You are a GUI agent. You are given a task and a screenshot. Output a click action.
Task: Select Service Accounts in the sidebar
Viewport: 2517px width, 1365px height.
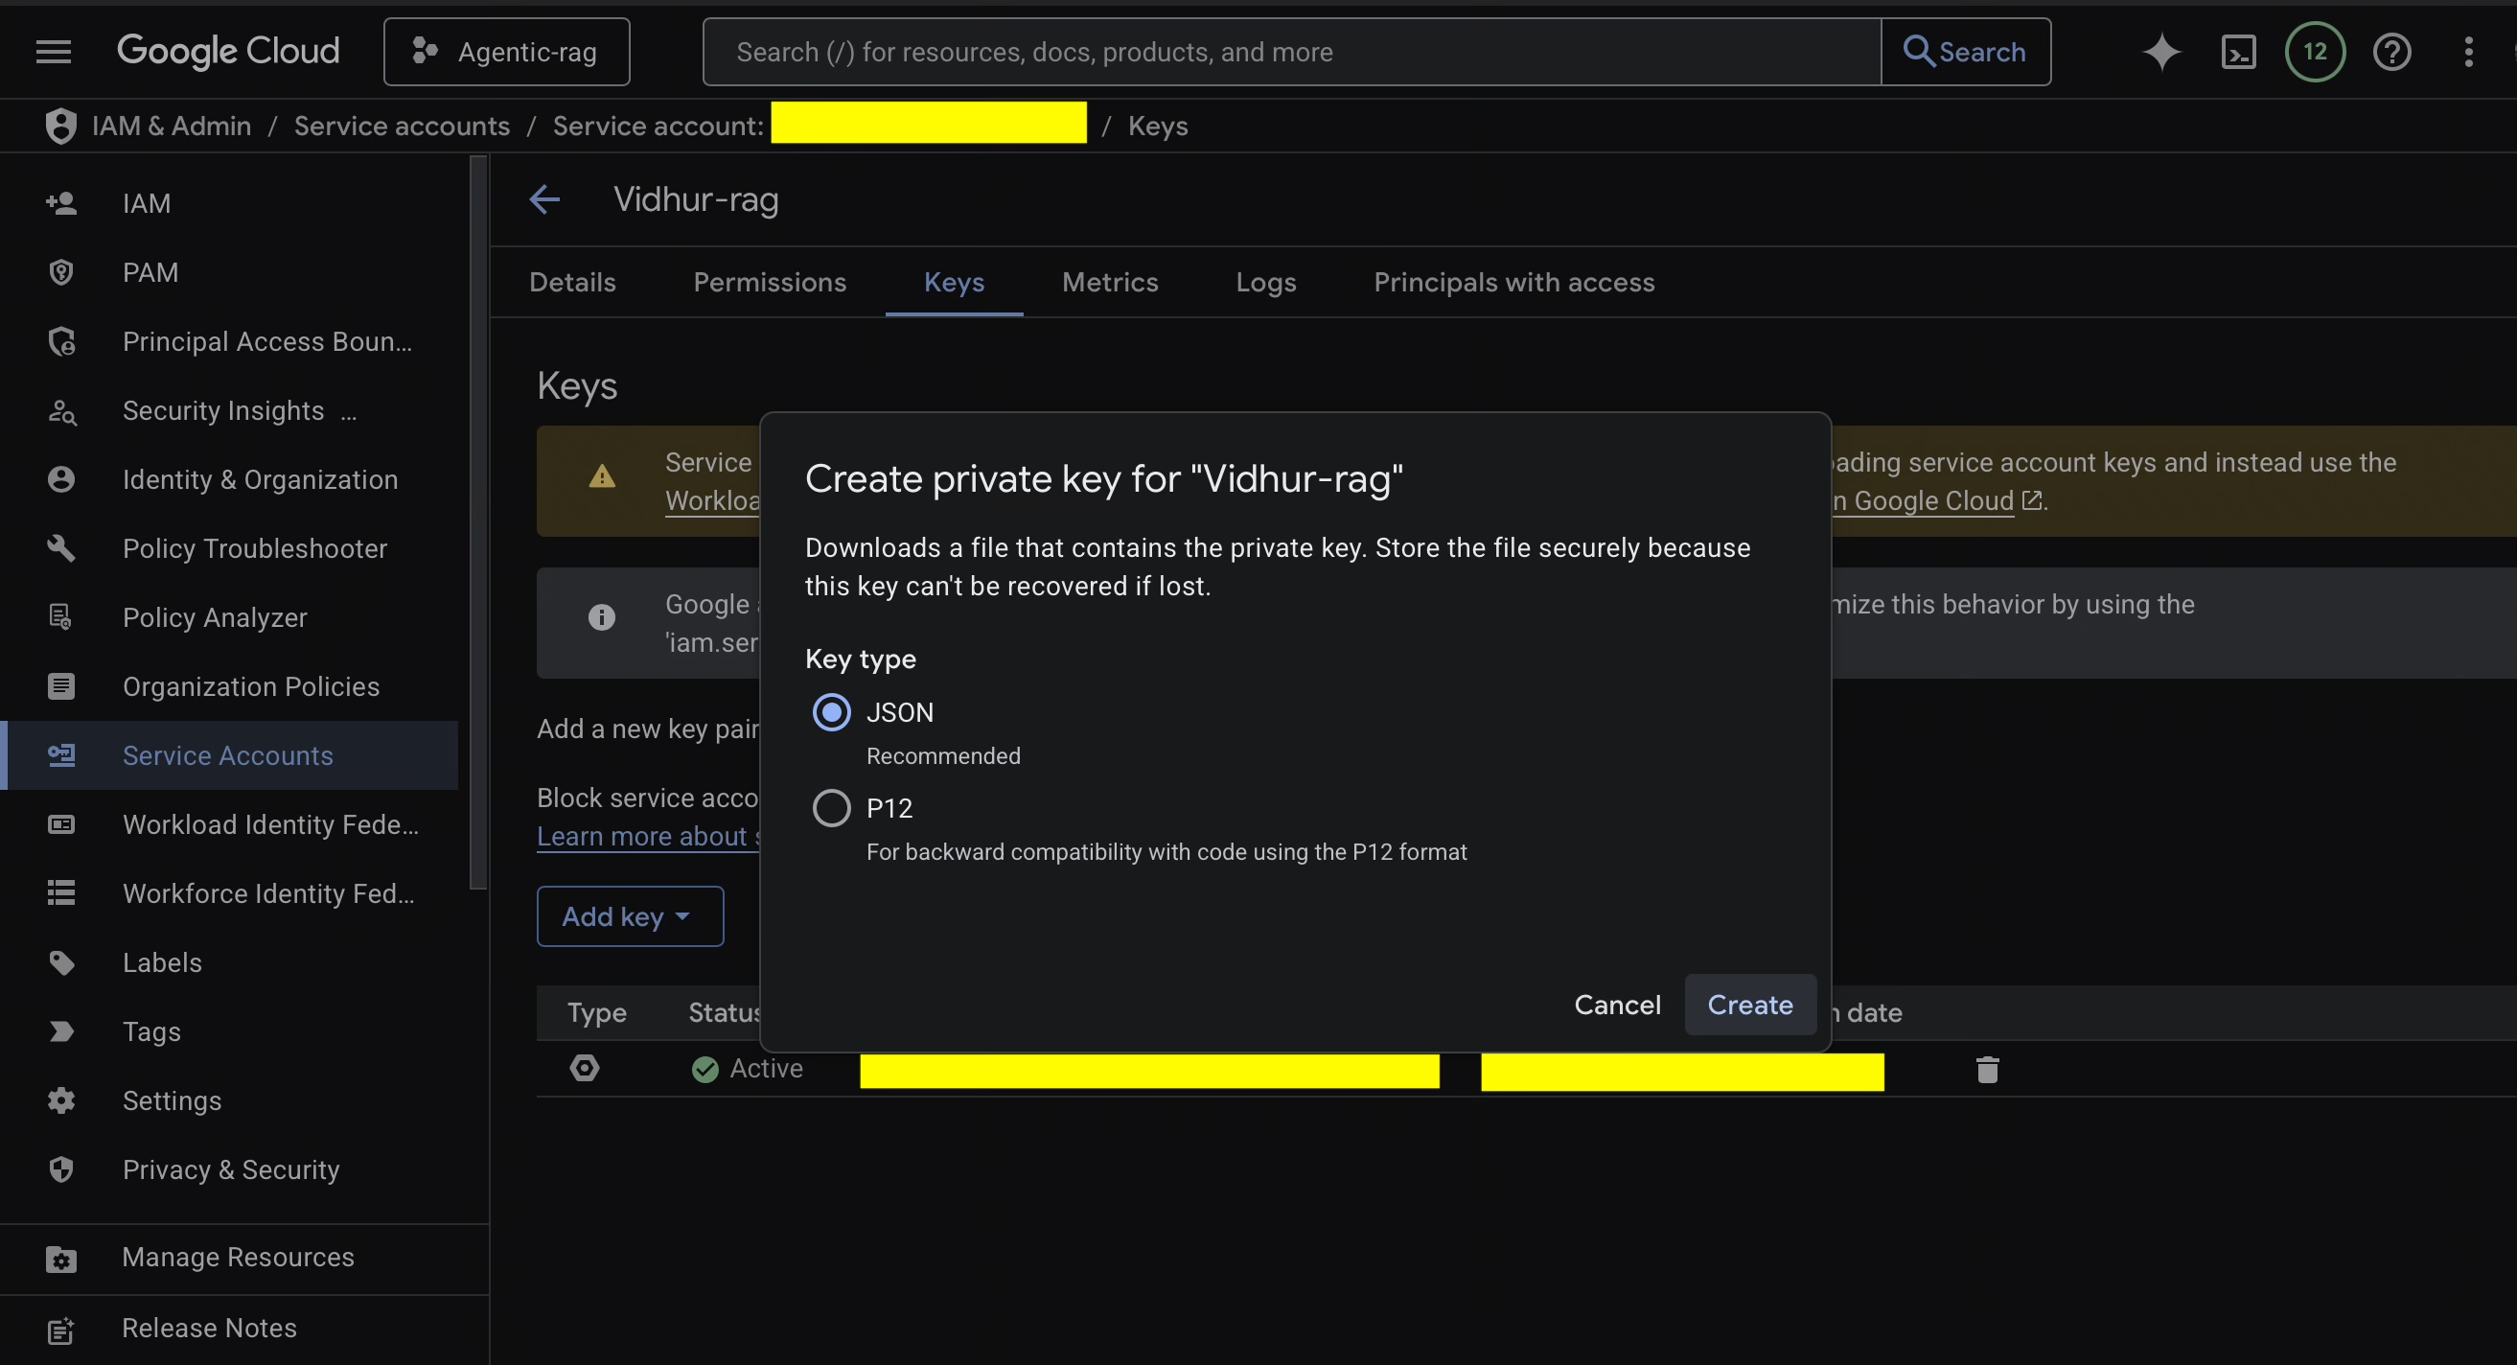(228, 754)
